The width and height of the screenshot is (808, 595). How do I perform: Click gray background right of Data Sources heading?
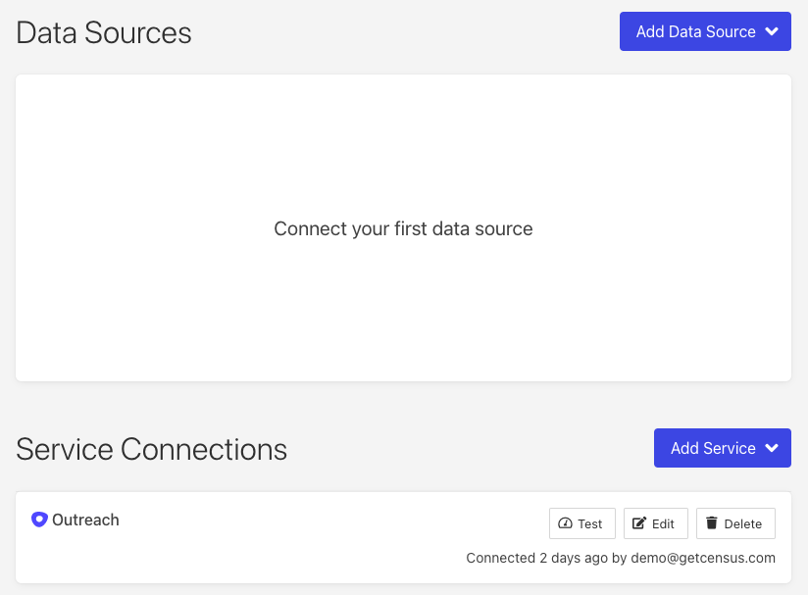(402, 32)
